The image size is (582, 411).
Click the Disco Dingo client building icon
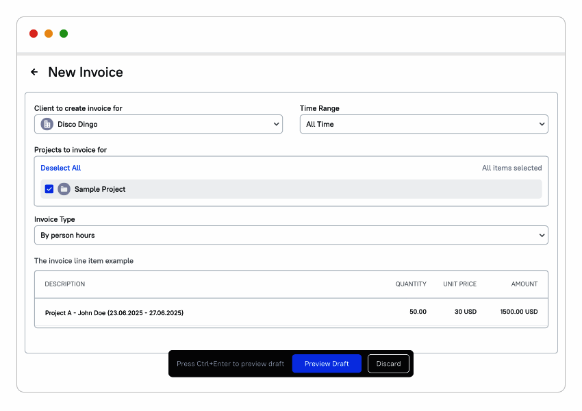click(x=47, y=124)
